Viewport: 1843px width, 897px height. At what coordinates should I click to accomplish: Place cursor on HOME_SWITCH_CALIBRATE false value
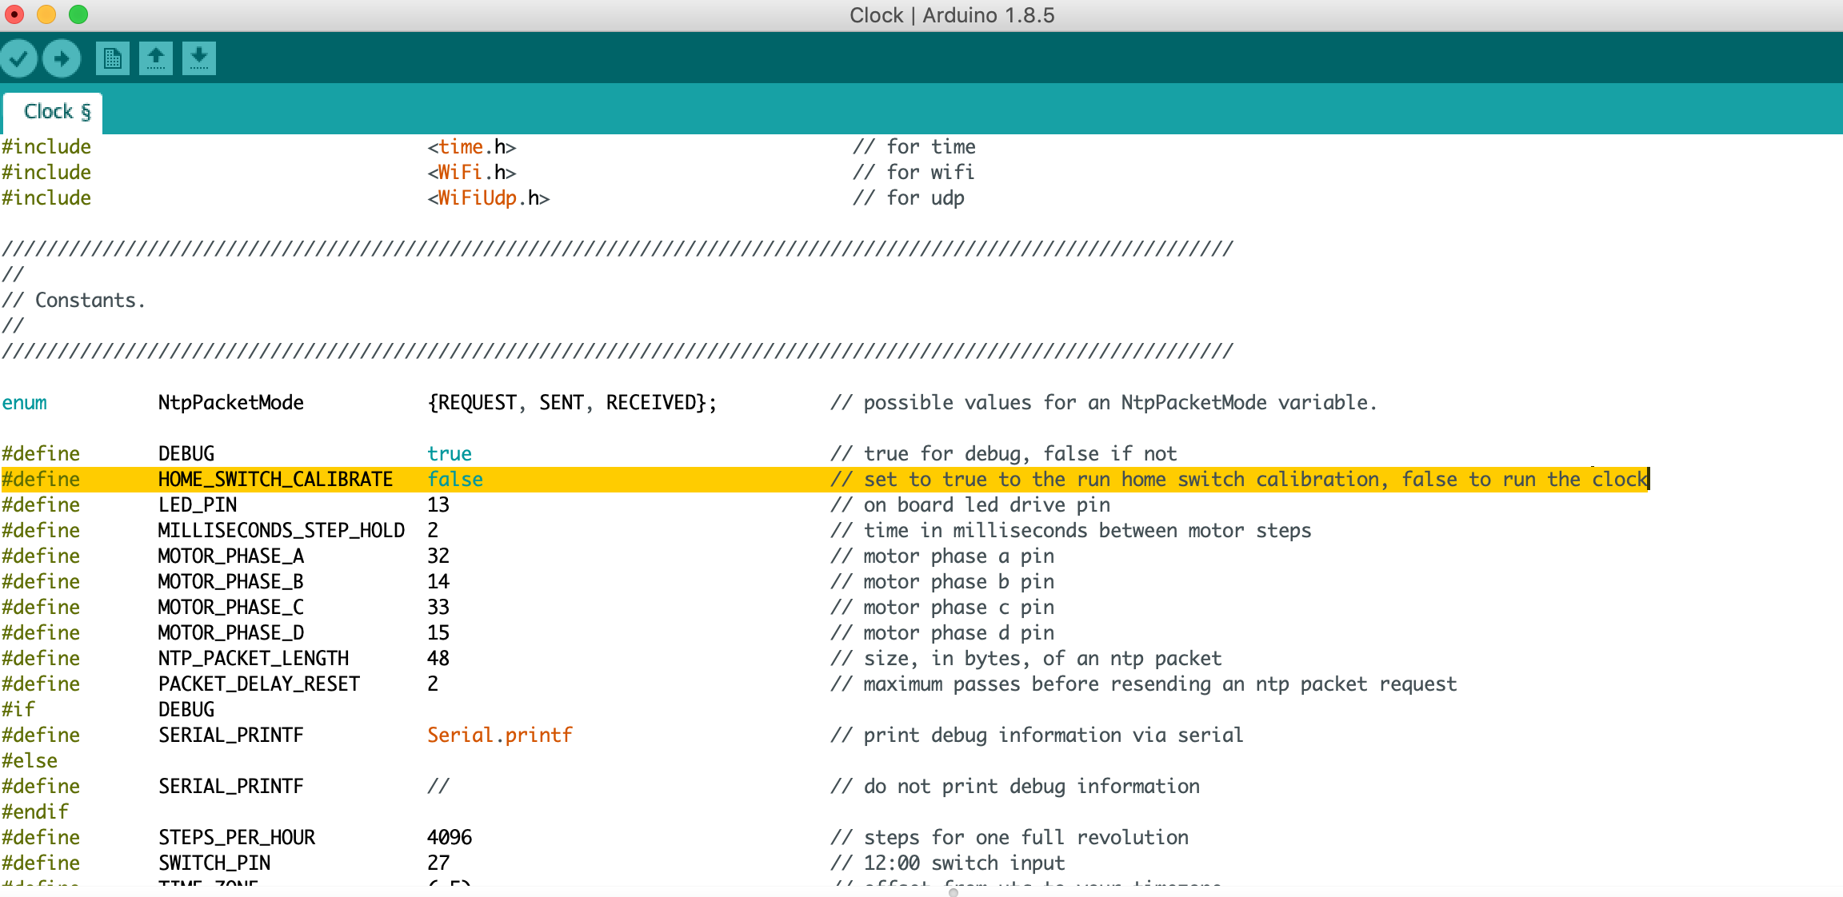pyautogui.click(x=455, y=480)
